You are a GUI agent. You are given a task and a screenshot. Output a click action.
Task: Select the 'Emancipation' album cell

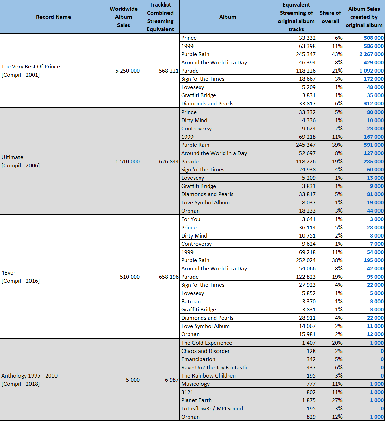point(228,359)
